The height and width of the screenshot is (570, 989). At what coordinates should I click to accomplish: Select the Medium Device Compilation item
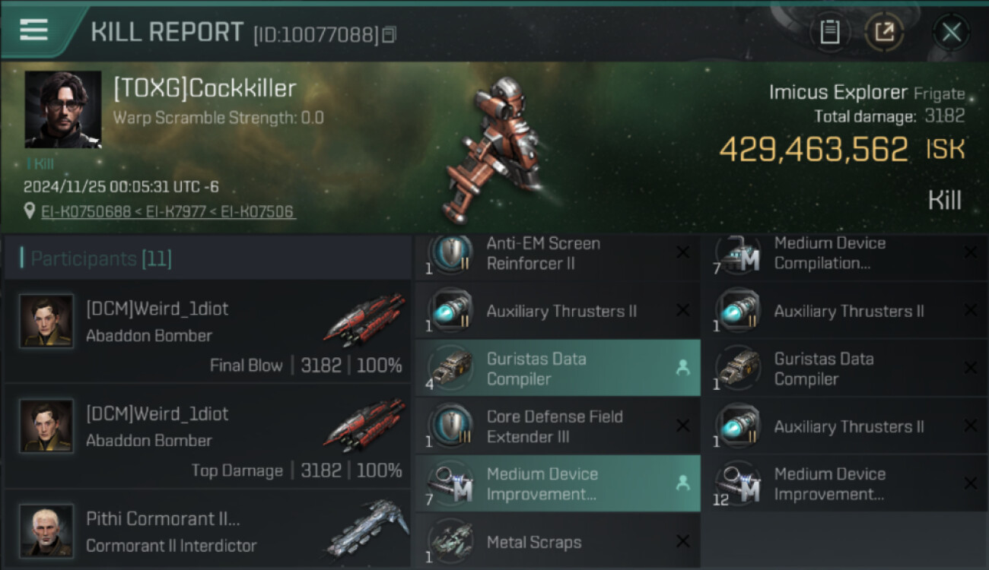coord(845,255)
